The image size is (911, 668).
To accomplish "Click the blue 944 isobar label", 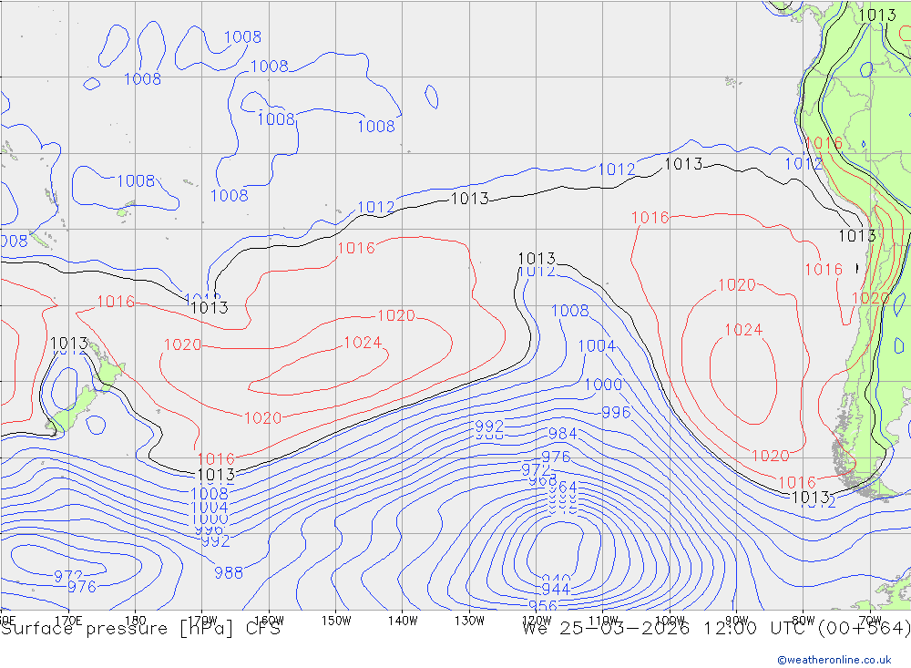I will point(556,590).
